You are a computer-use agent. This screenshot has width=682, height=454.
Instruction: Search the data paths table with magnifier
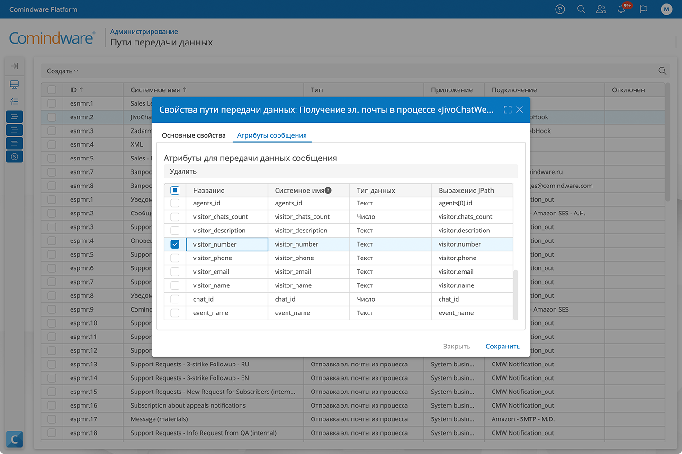coord(662,71)
